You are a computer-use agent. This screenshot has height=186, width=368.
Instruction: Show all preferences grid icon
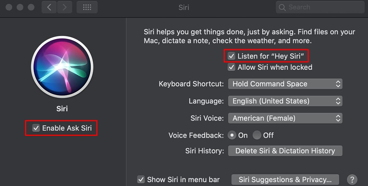(87, 7)
